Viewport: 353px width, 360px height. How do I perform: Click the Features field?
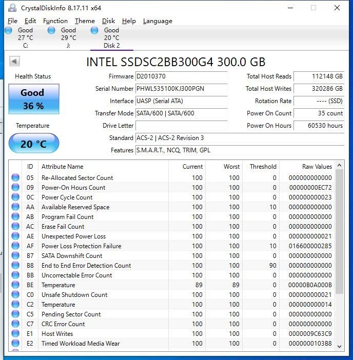coord(240,150)
